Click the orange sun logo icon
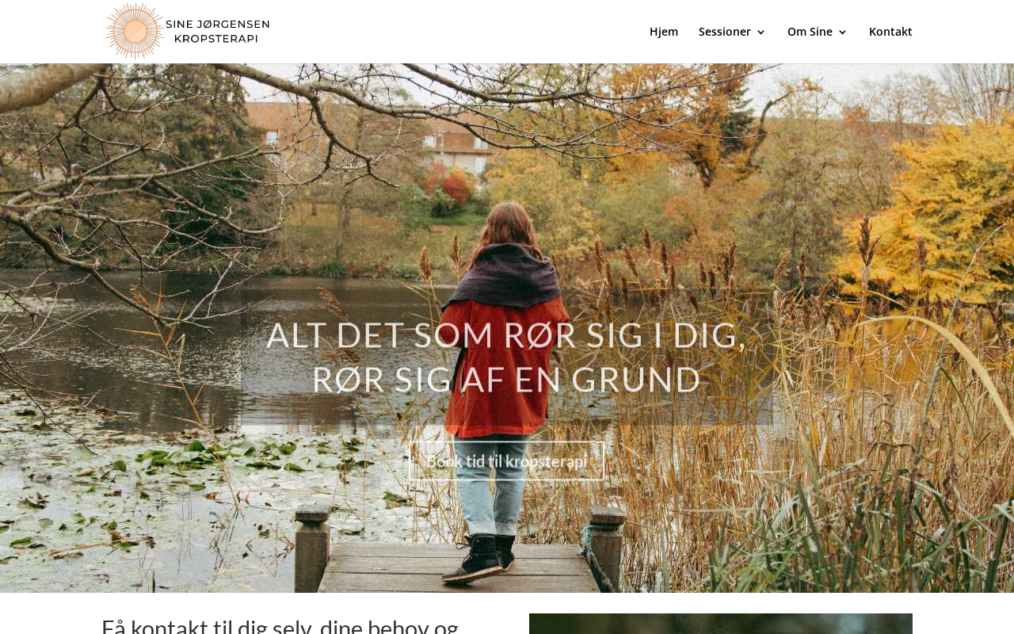This screenshot has width=1014, height=634. 135,31
